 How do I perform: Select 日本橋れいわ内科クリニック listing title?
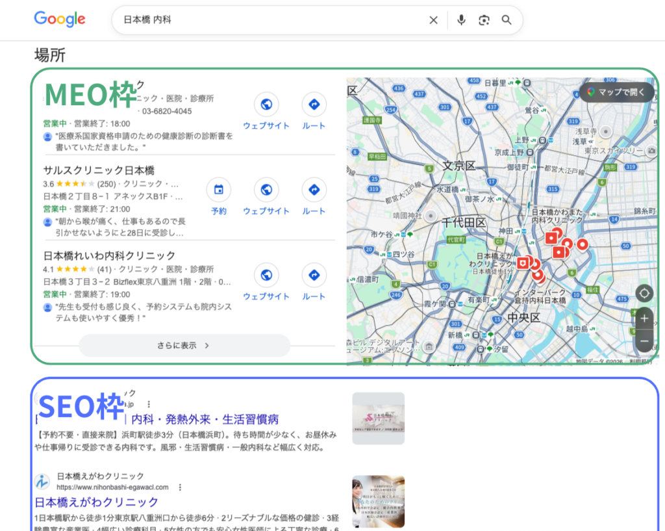tap(109, 255)
